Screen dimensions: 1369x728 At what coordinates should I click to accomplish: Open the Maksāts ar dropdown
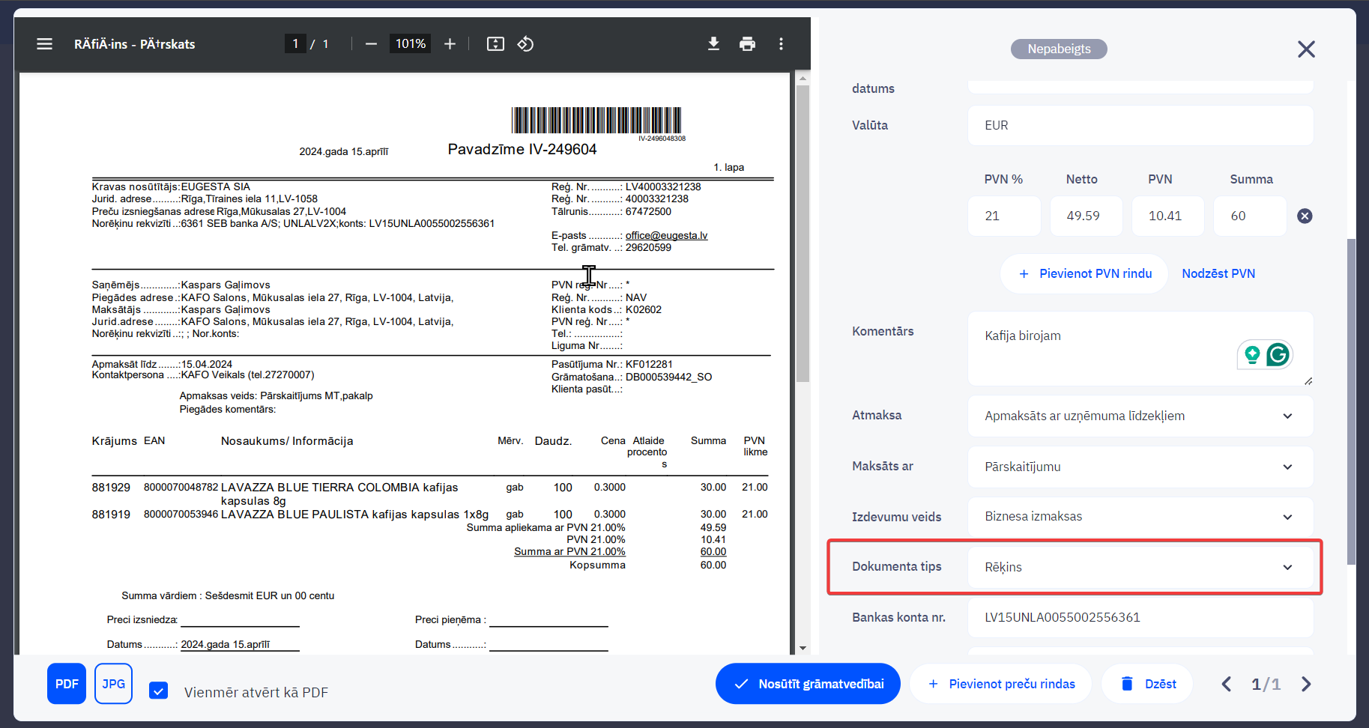tap(1140, 467)
